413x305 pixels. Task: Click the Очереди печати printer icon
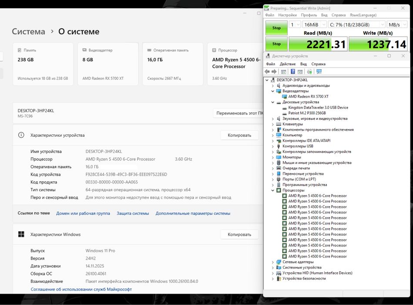(x=279, y=168)
